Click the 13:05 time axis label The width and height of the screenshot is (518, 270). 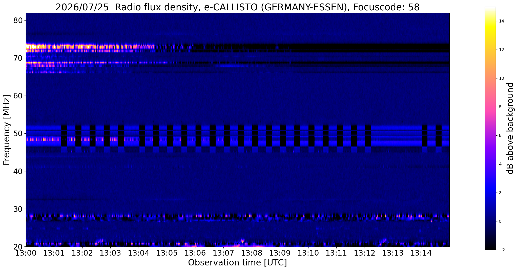[x=167, y=253]
